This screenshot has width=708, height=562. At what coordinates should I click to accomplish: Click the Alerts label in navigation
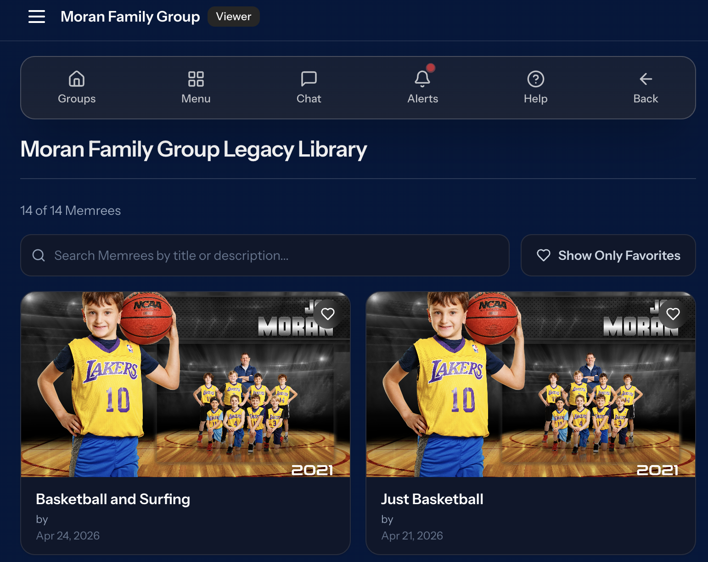(x=422, y=99)
